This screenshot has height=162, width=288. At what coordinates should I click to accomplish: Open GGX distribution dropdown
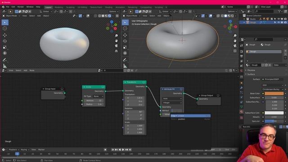coord(273,85)
